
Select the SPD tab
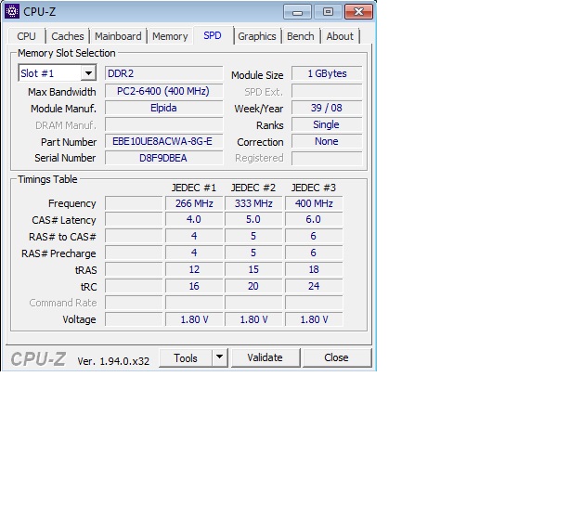(x=213, y=35)
